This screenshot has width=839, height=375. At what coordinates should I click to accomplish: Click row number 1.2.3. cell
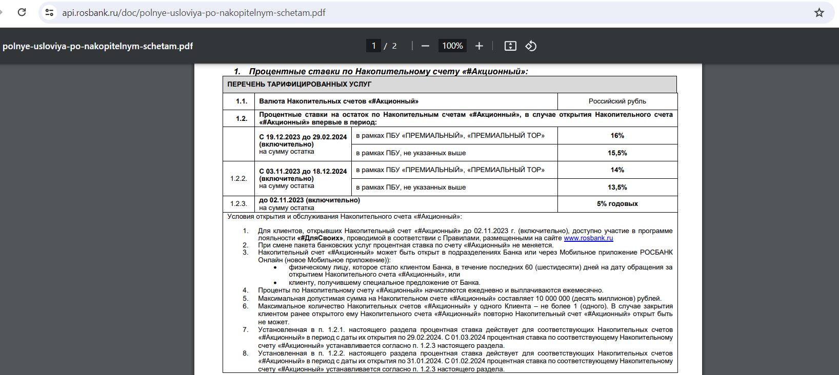[239, 204]
